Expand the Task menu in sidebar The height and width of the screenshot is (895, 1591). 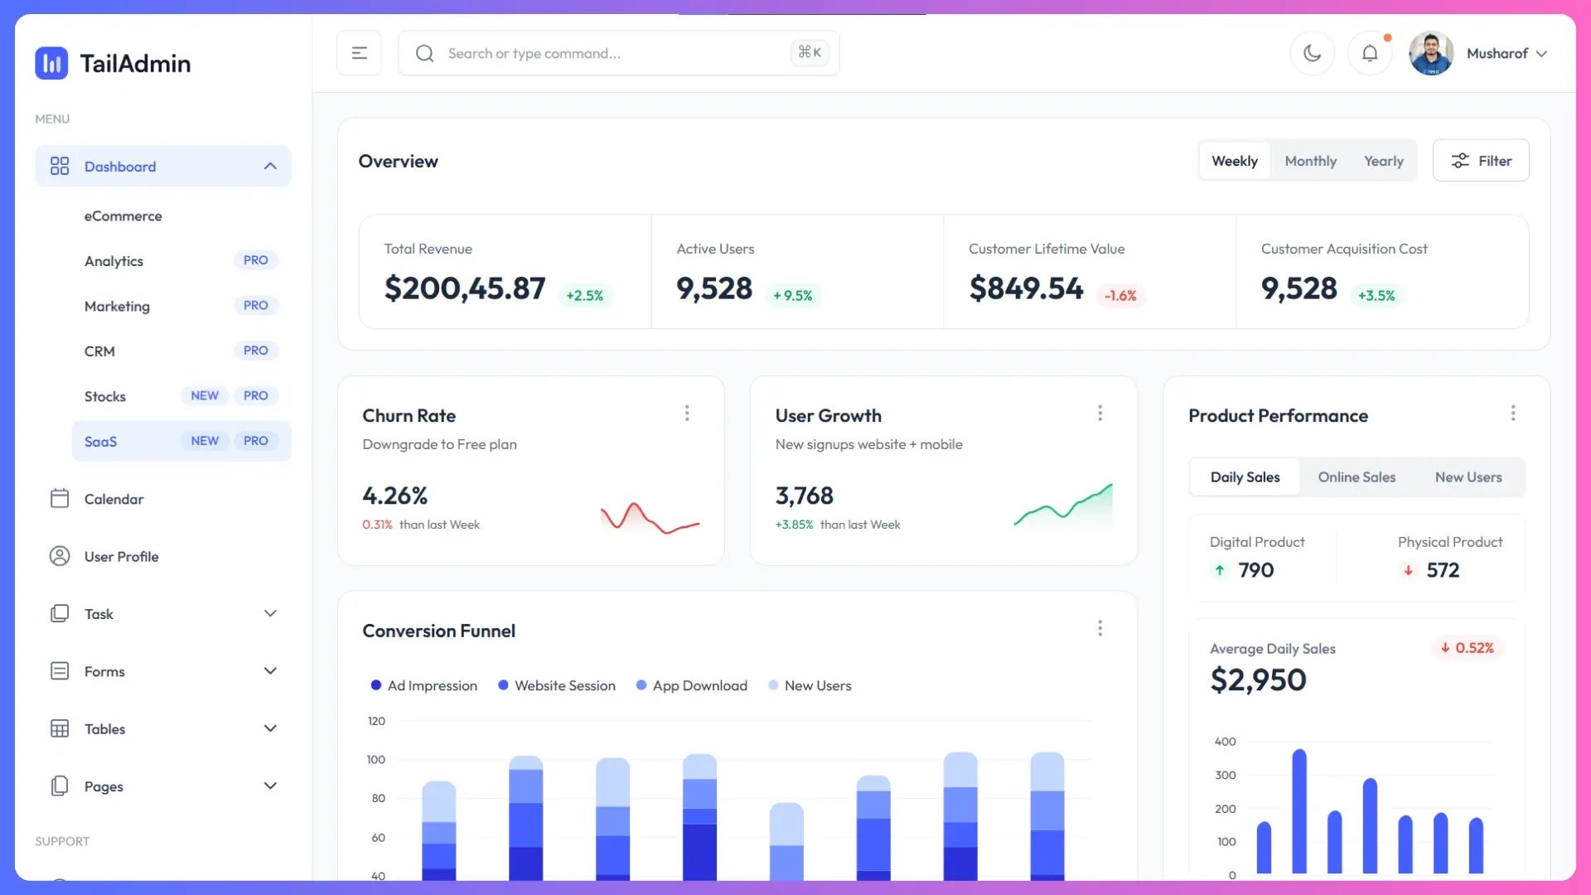coord(99,613)
